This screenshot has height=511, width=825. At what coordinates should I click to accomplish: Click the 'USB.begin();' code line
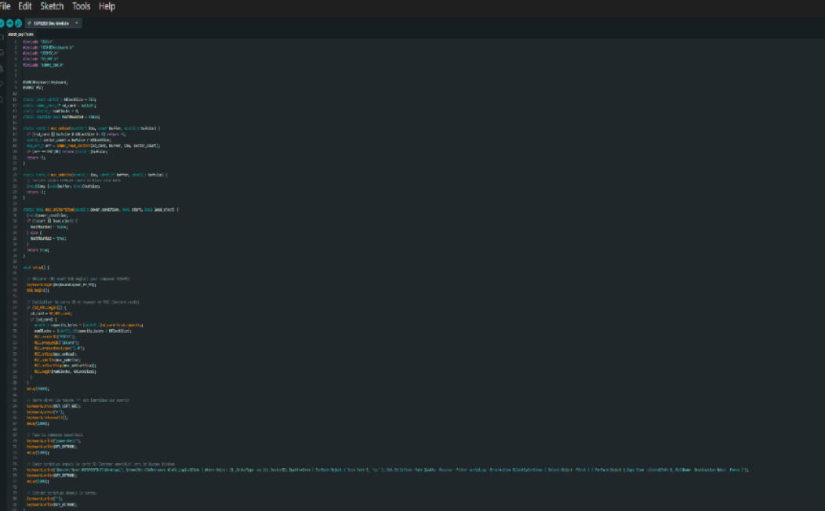coord(38,290)
